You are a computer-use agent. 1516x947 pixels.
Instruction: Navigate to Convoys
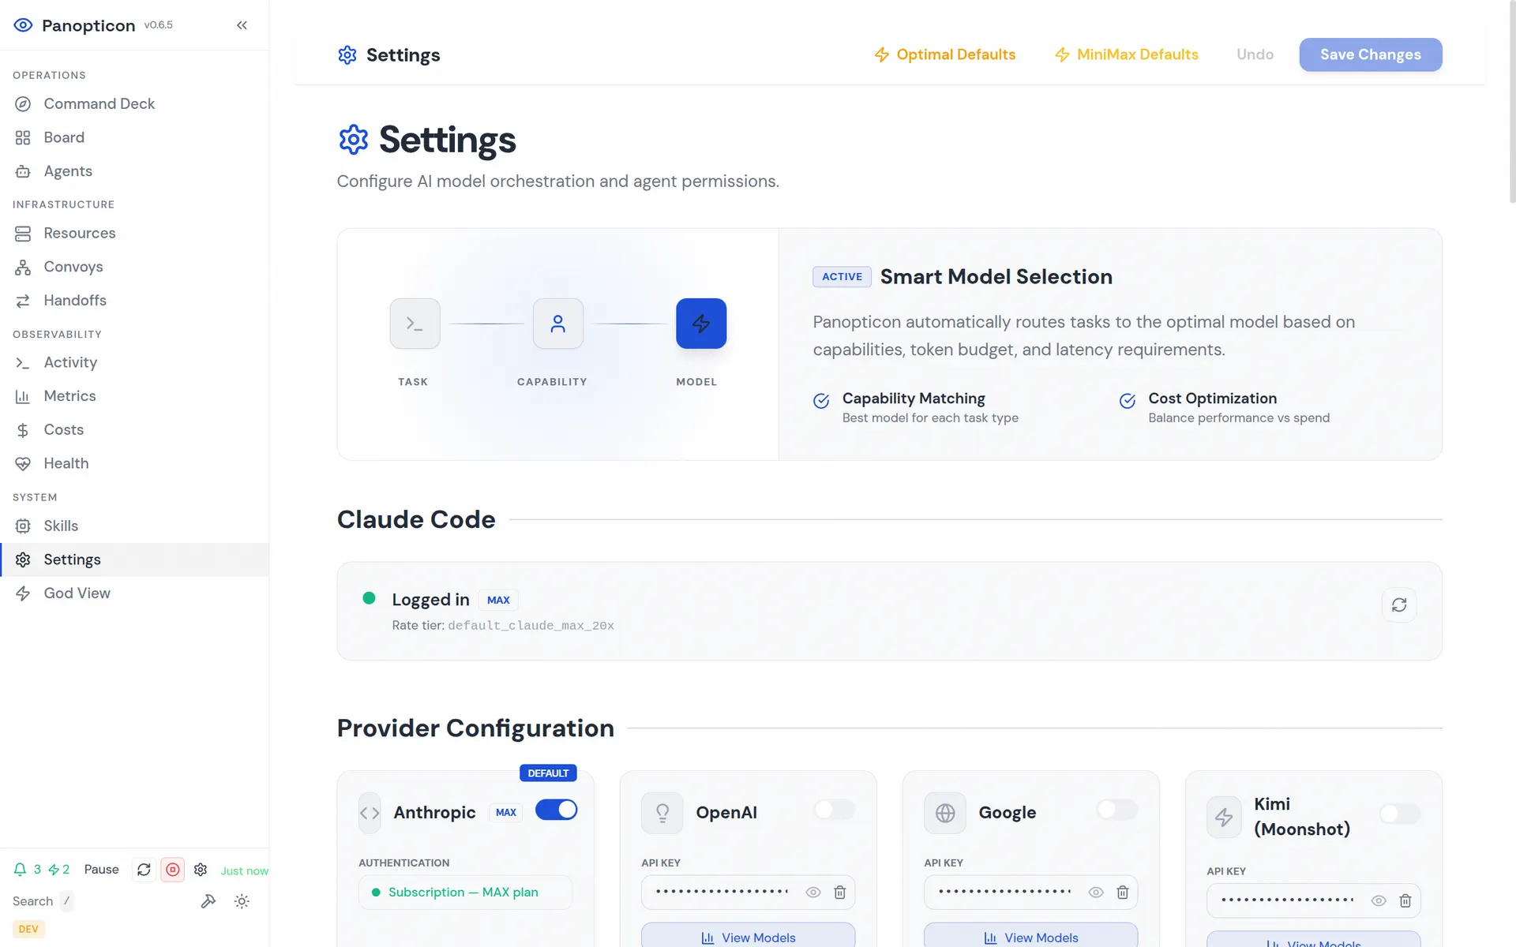pyautogui.click(x=134, y=267)
